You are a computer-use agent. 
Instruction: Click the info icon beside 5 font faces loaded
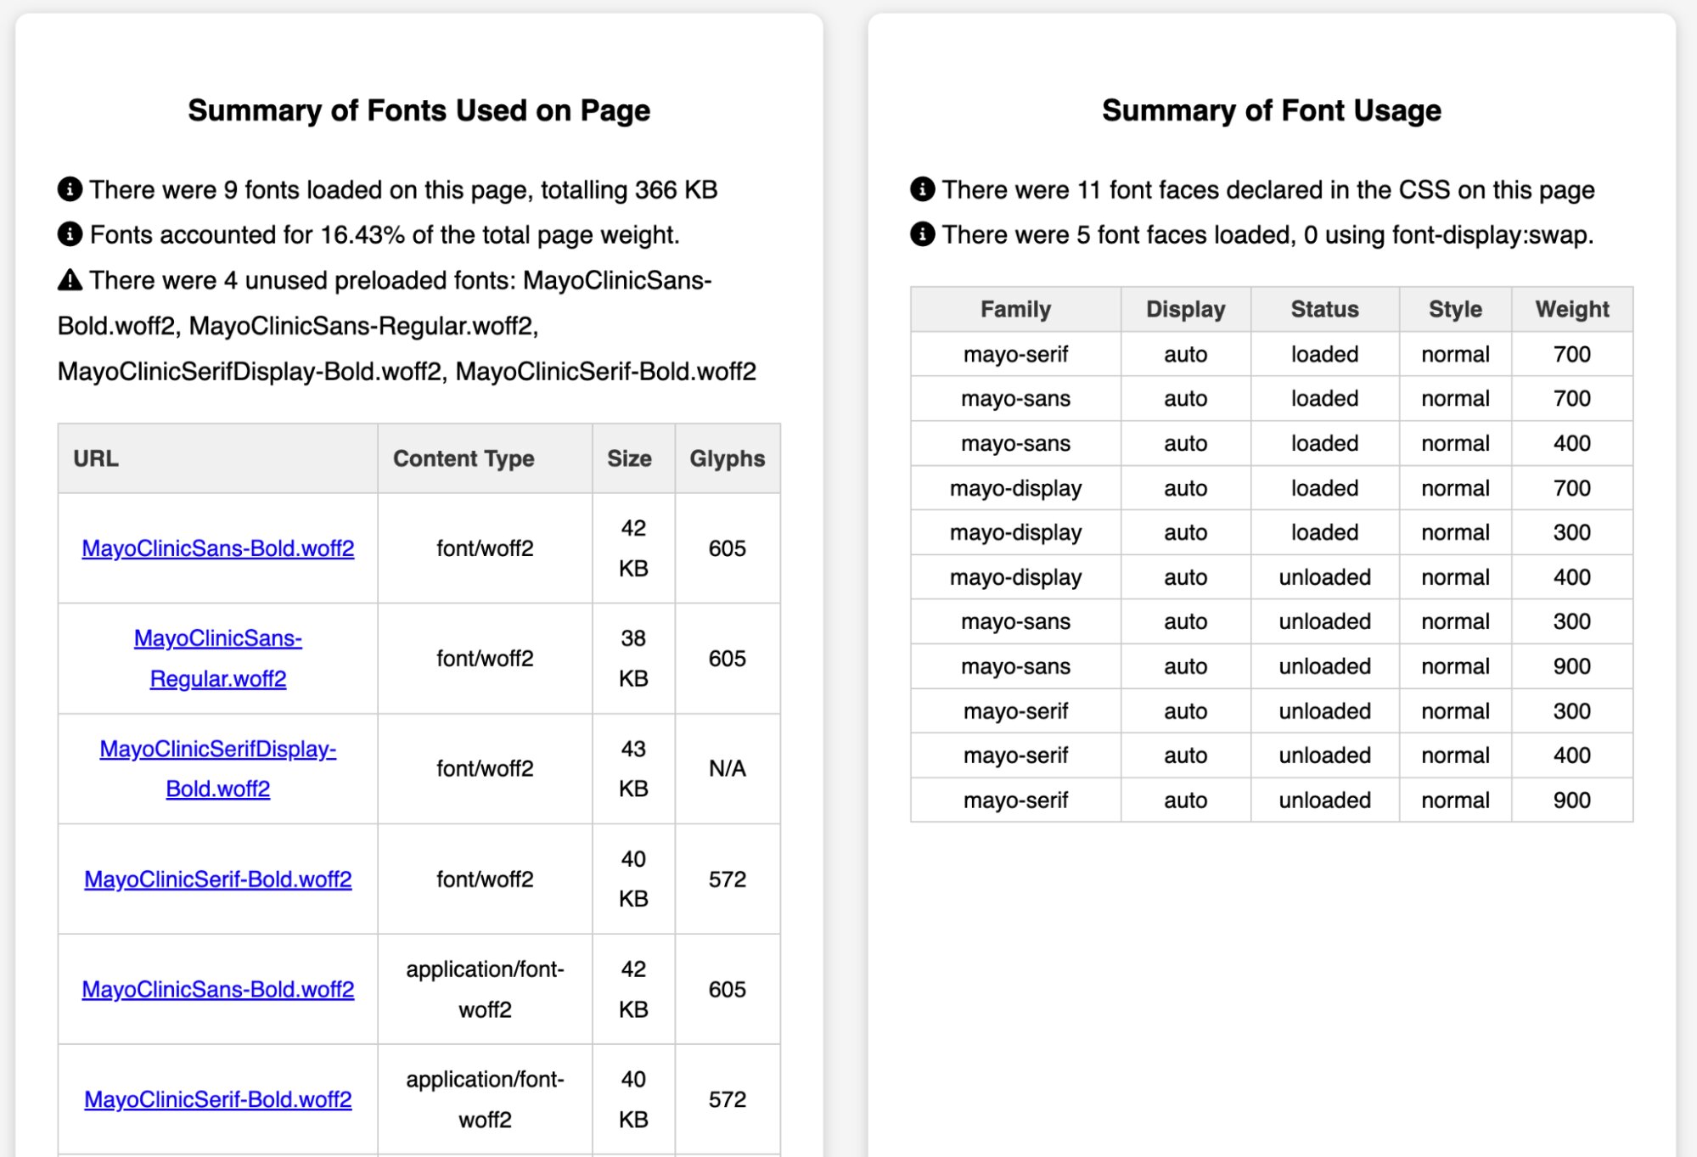[x=922, y=233]
